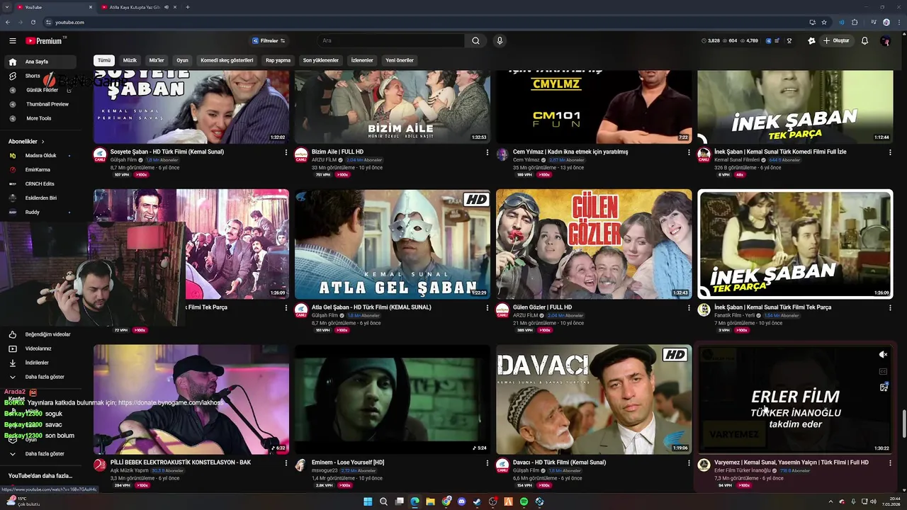
Task: Open Videolarınız in the sidebar
Action: coord(40,348)
